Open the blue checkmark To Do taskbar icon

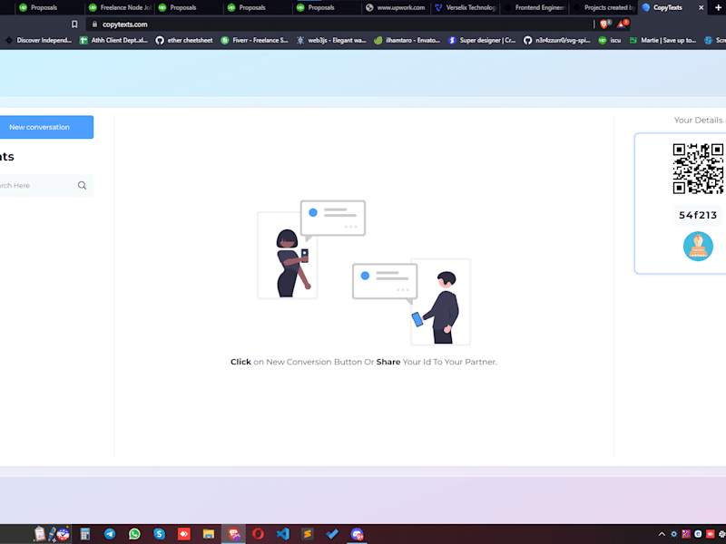(x=332, y=534)
